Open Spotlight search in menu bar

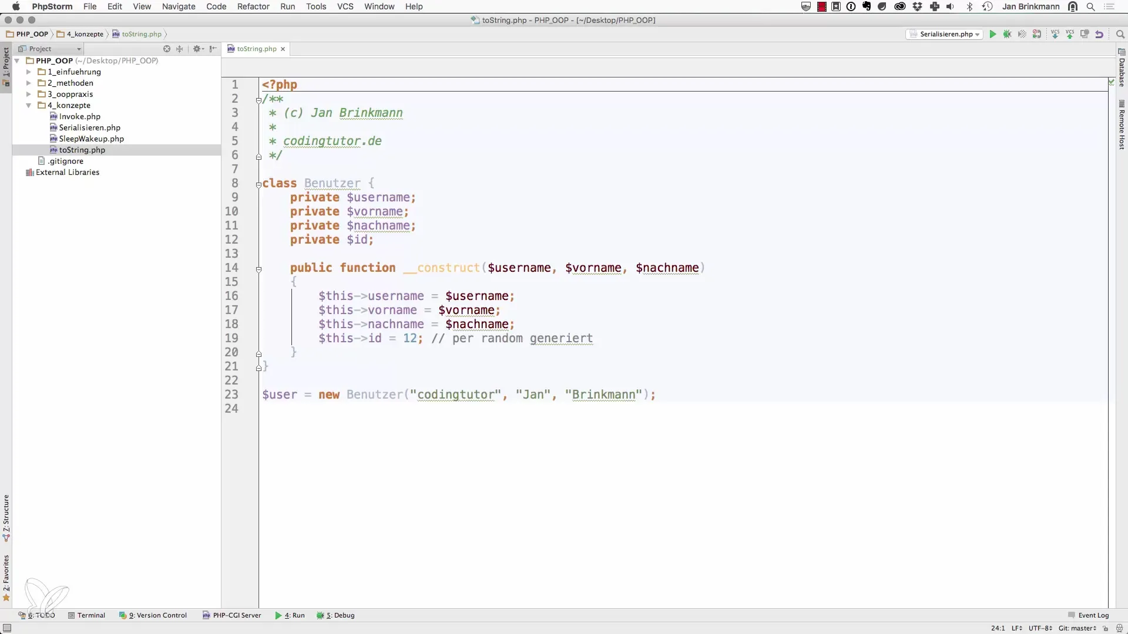coord(1090,6)
